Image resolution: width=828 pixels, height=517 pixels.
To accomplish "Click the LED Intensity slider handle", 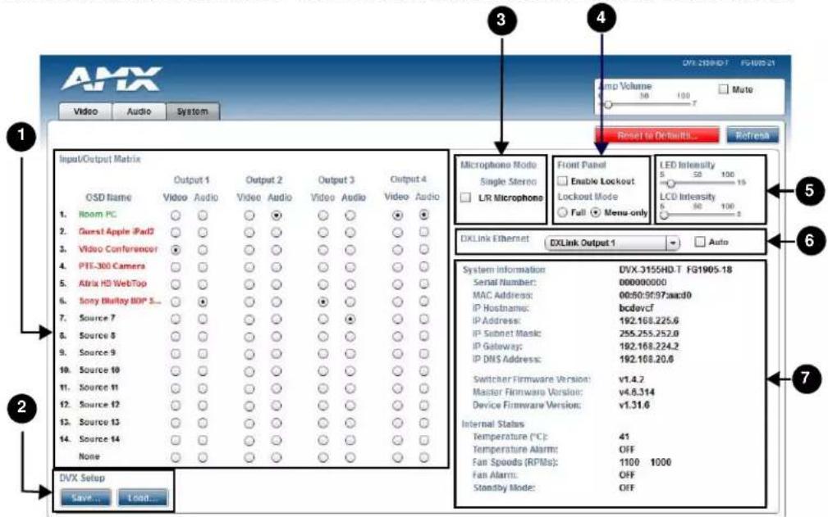I will (x=670, y=183).
